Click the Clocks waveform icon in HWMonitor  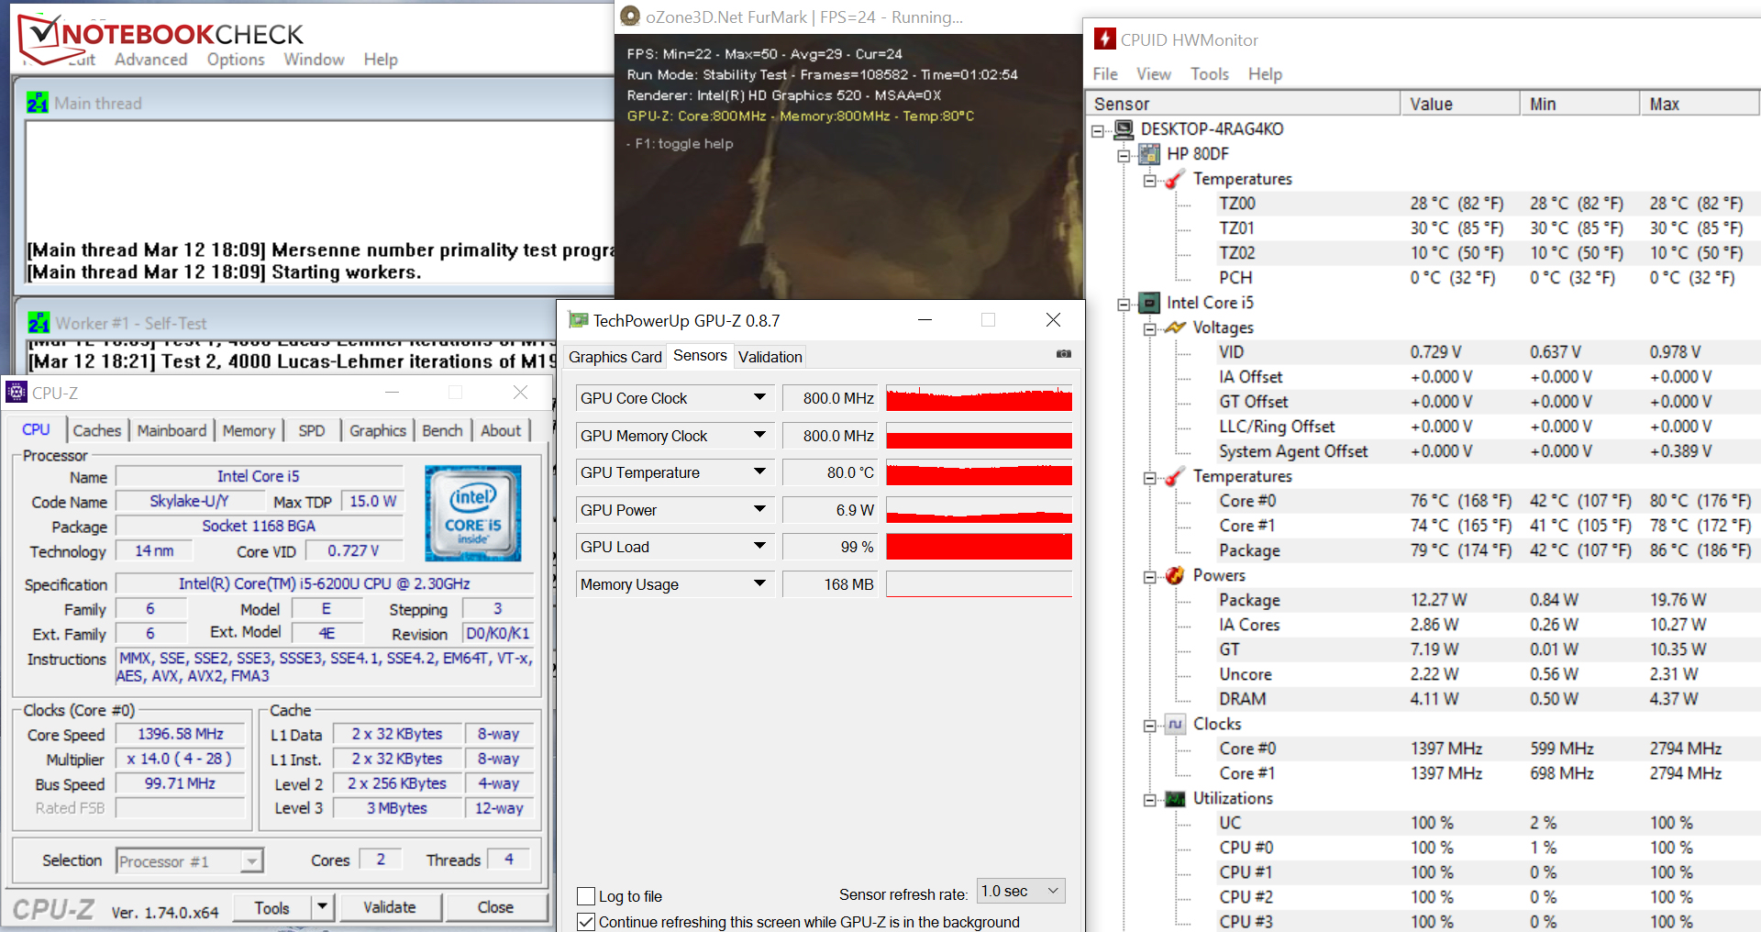click(1175, 724)
